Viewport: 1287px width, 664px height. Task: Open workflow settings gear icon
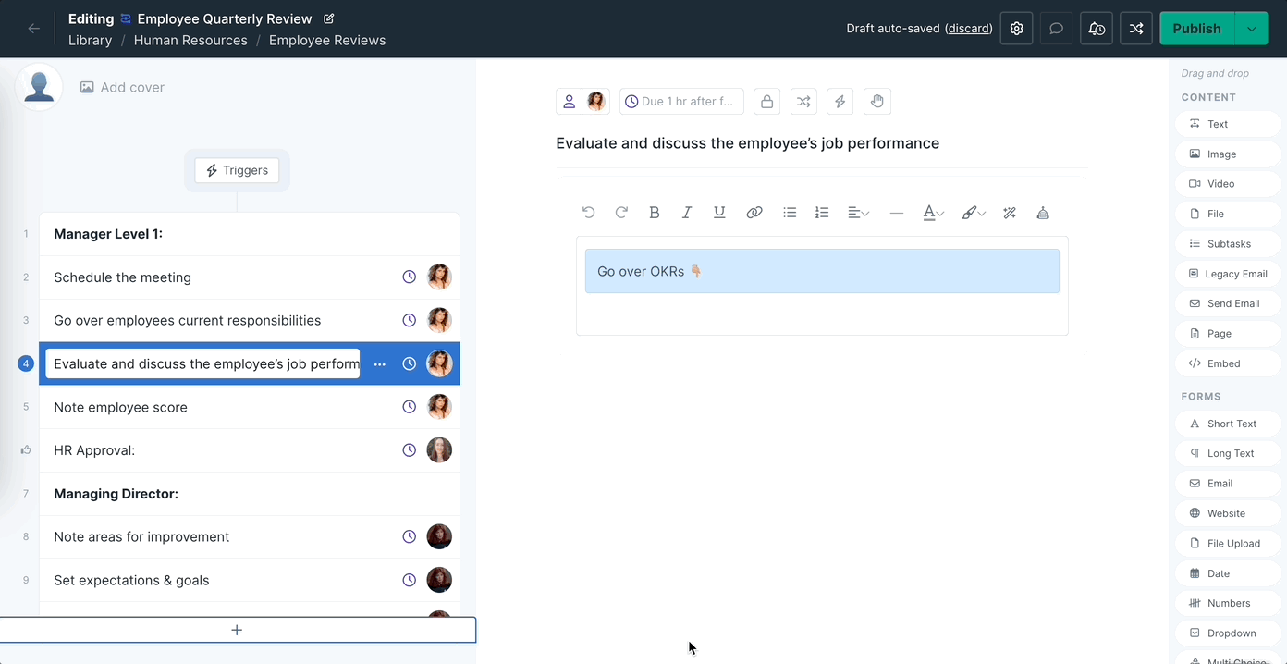[1017, 29]
